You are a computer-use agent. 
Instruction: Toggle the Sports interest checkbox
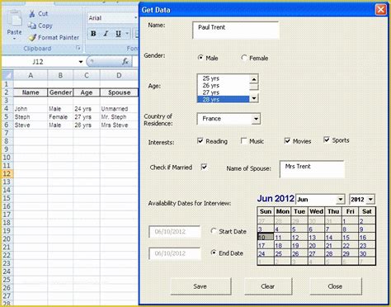pos(327,139)
